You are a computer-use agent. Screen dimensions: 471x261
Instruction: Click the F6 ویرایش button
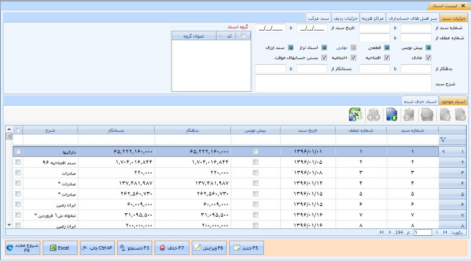click(209, 248)
